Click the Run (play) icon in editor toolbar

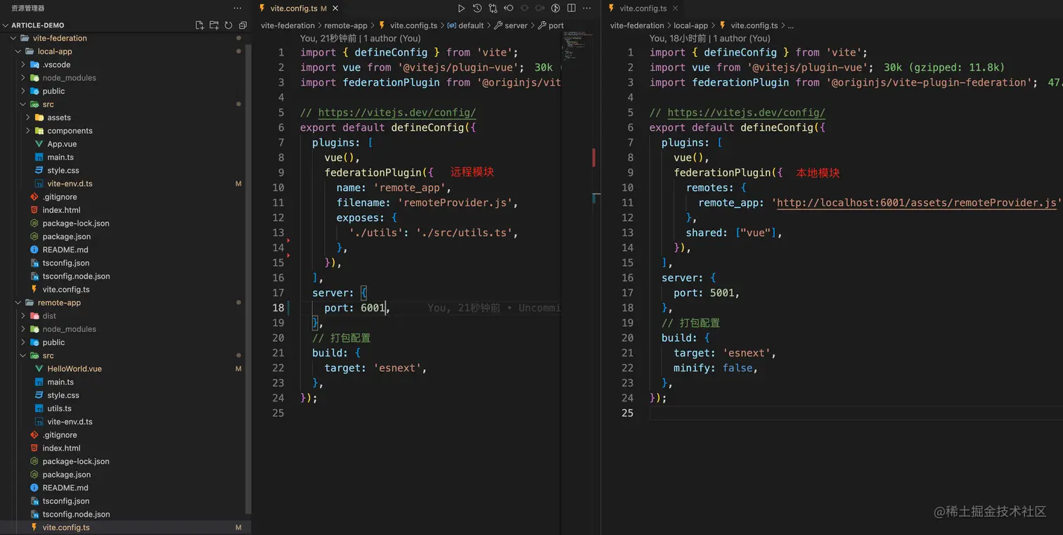(461, 8)
